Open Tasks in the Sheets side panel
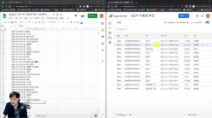212x118 pixels. tap(103, 37)
